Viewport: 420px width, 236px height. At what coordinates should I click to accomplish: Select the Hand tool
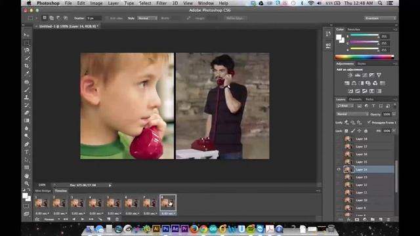tap(26, 176)
